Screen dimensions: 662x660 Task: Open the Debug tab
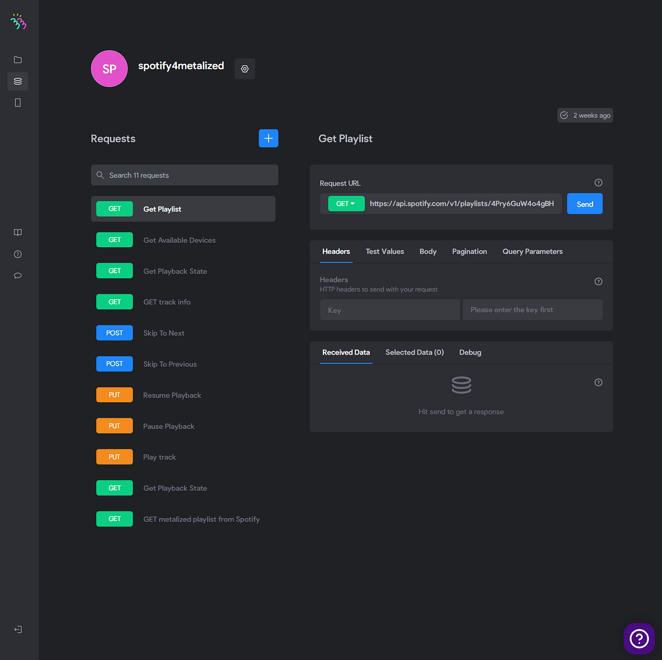point(470,352)
